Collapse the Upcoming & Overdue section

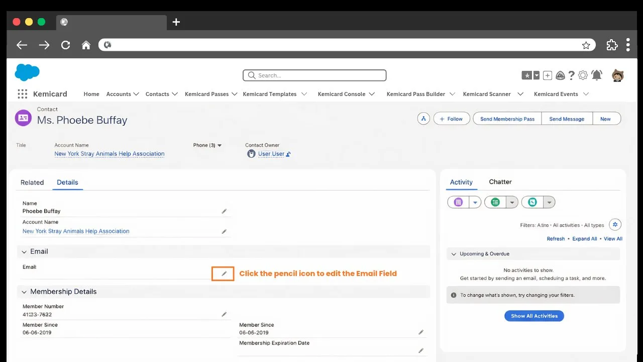point(454,254)
